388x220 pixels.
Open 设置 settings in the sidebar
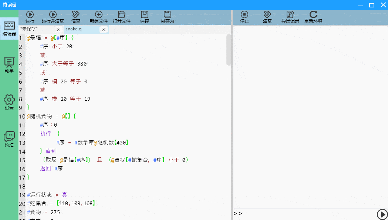9,102
